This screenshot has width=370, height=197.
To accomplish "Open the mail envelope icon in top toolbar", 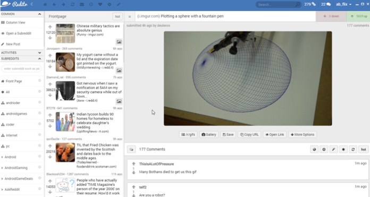I will pos(82,4).
